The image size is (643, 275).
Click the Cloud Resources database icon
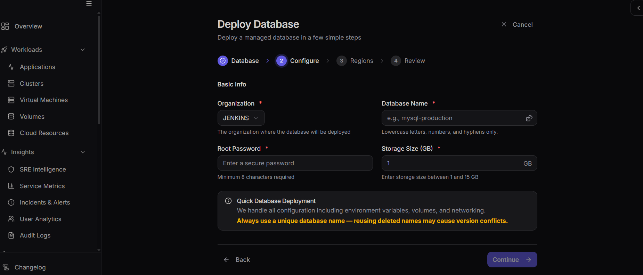(11, 133)
